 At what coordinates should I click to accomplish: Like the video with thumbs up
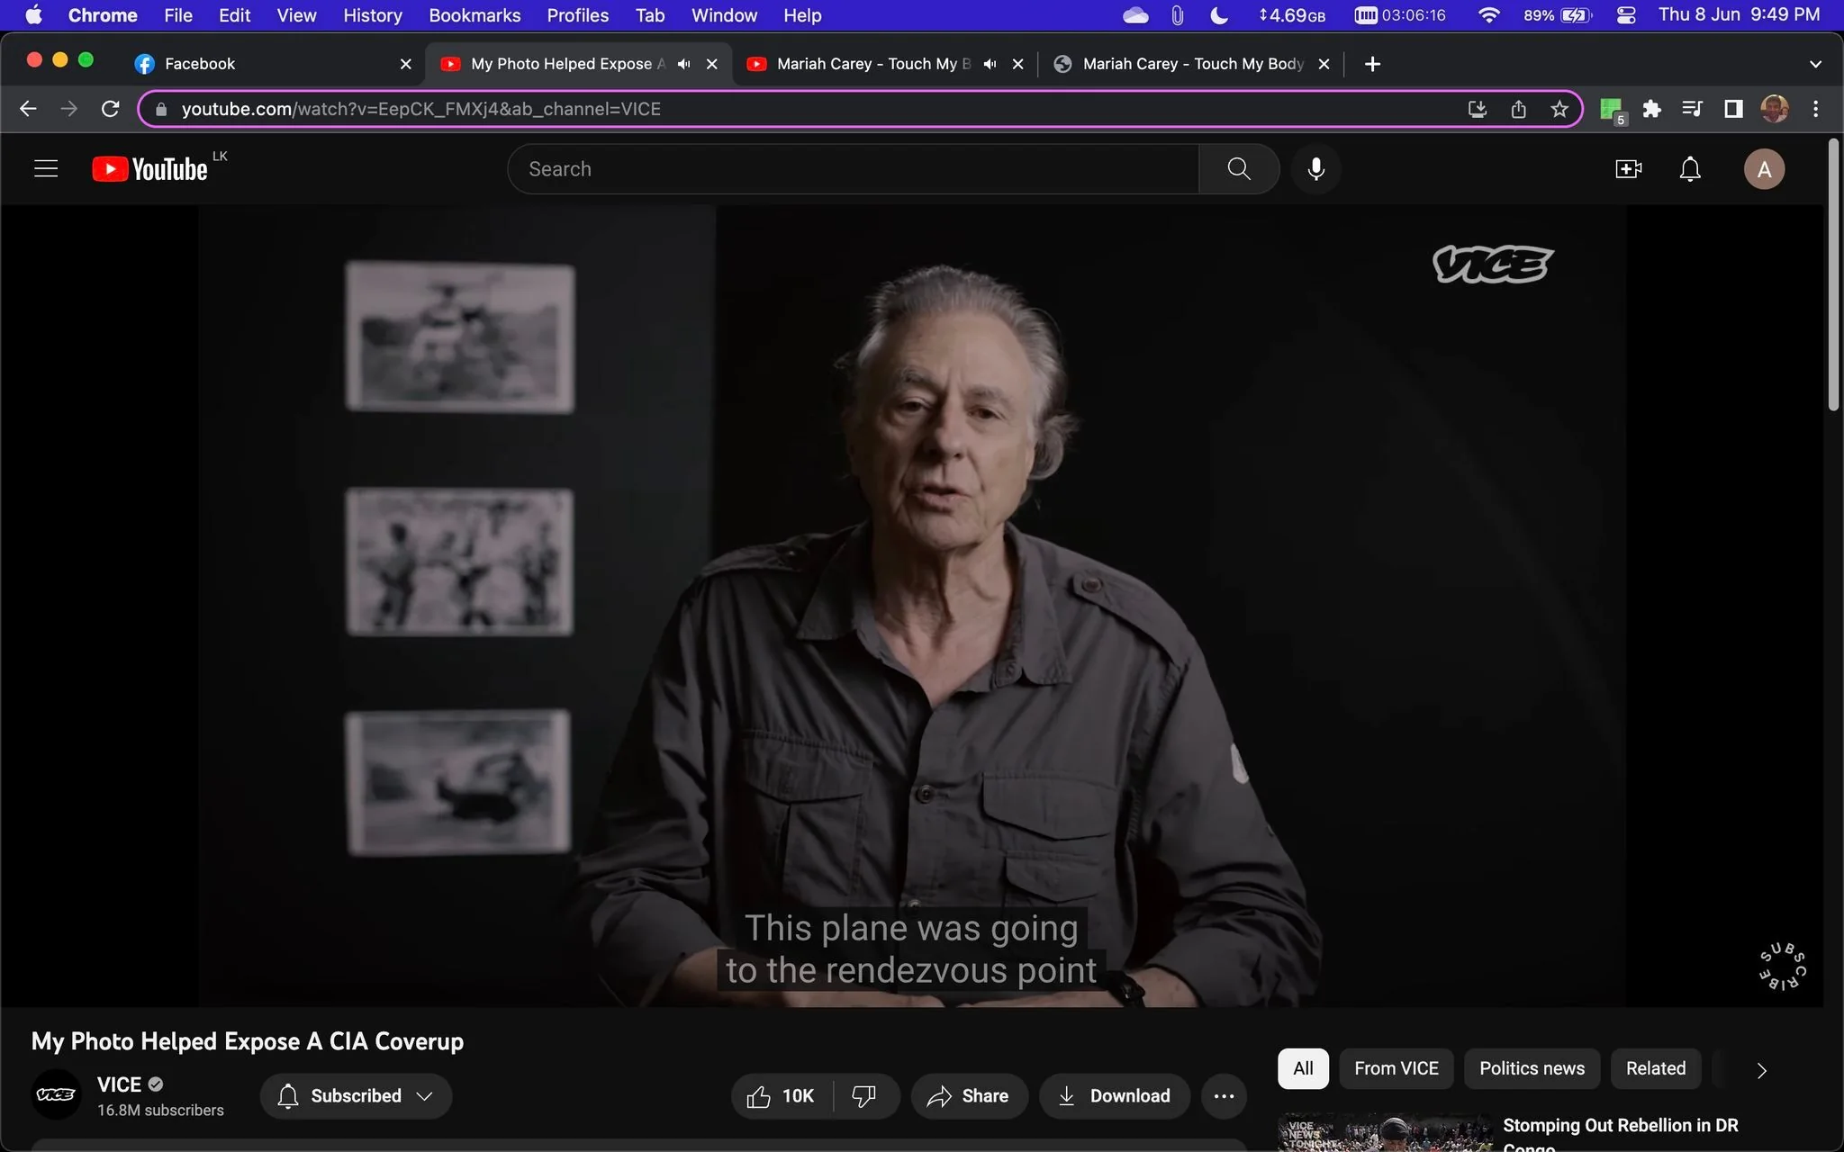tap(781, 1095)
